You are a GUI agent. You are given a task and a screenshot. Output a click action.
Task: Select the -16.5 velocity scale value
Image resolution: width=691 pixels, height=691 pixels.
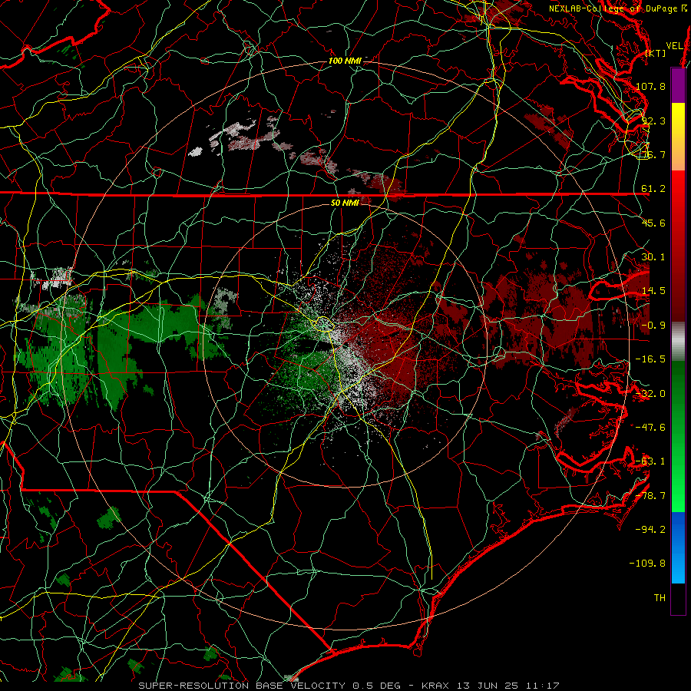[650, 359]
